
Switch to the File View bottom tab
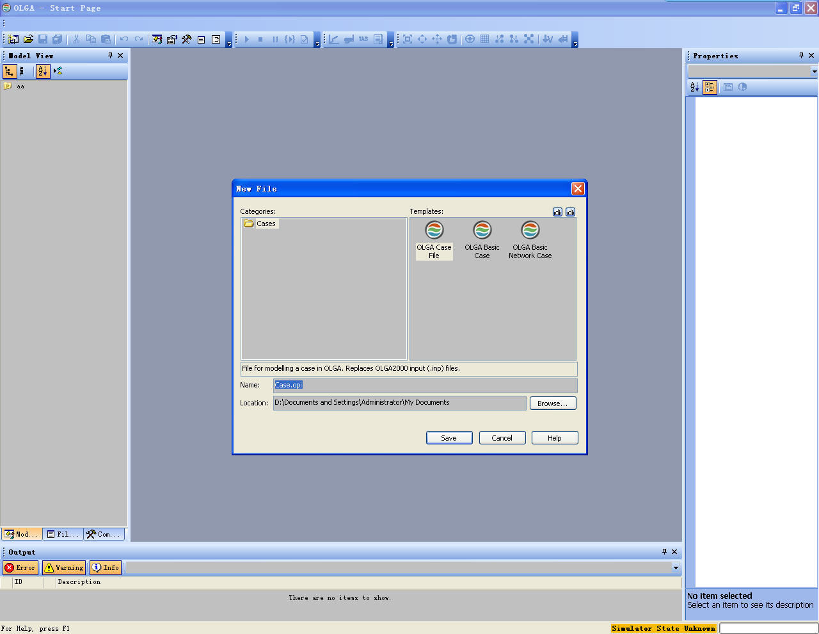(63, 534)
